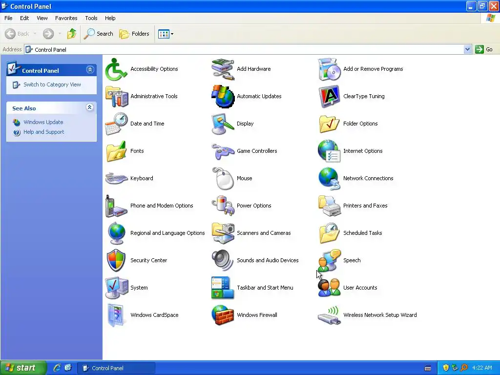Viewport: 500px width, 375px height.
Task: Open the Regional and Language Options icon
Action: 116,233
